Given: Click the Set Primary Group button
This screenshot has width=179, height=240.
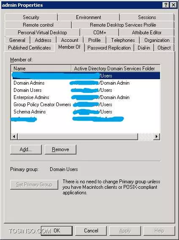Looking at the screenshot, I should (34, 185).
